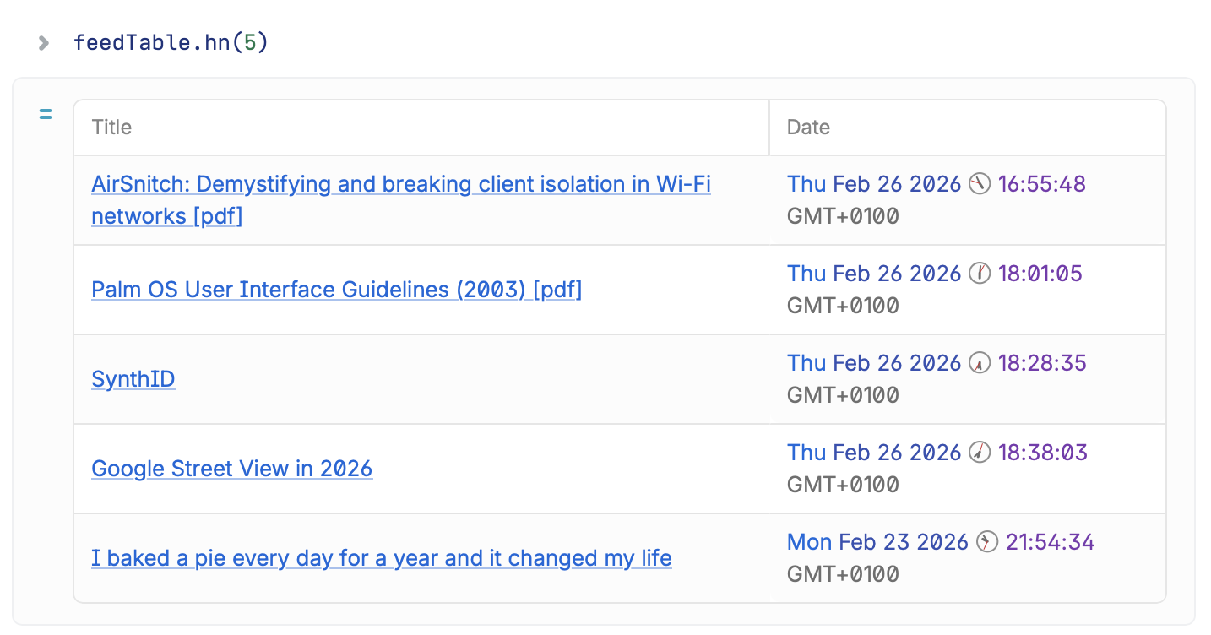Click the clock icon next to 18:01:05

tap(979, 274)
